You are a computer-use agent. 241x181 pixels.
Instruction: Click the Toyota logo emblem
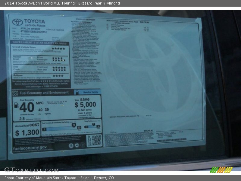point(16,22)
